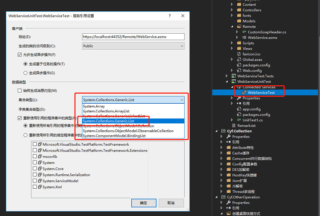Image resolution: width=320 pixels, height=216 pixels.
Task: Collapse the 集合类型 combo box arrow
Action: tap(181, 100)
